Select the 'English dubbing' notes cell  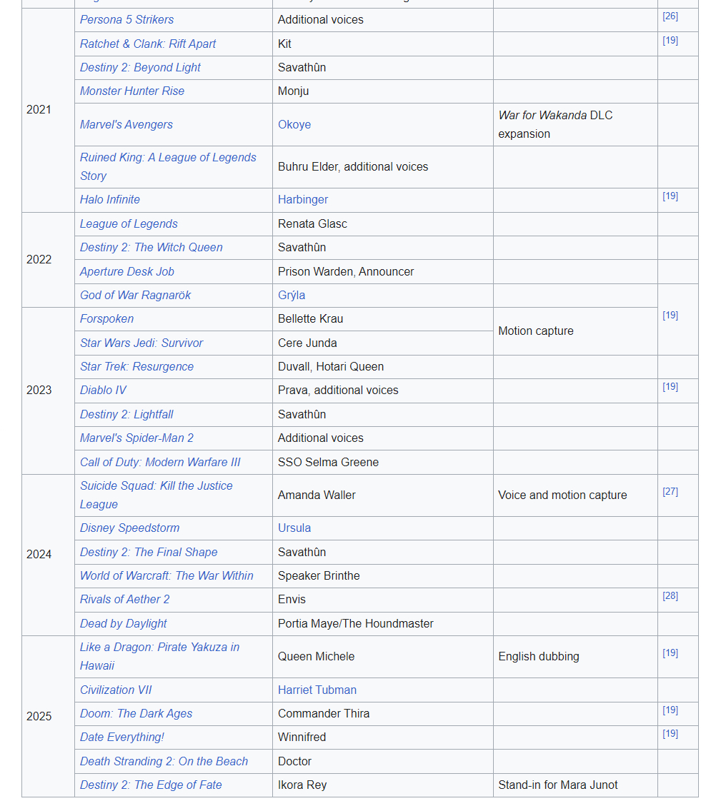[x=575, y=656]
